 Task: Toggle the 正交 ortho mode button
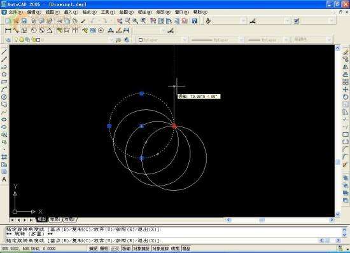115,249
